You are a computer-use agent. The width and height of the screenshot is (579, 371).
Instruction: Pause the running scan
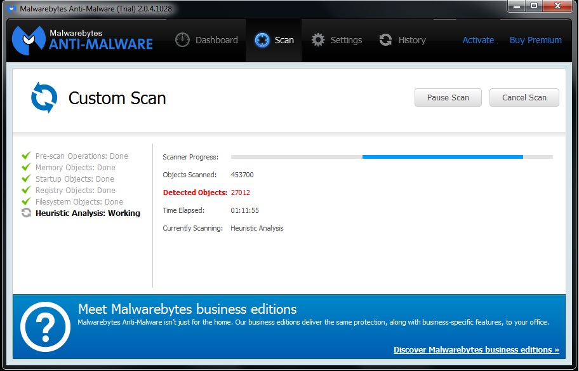(448, 98)
